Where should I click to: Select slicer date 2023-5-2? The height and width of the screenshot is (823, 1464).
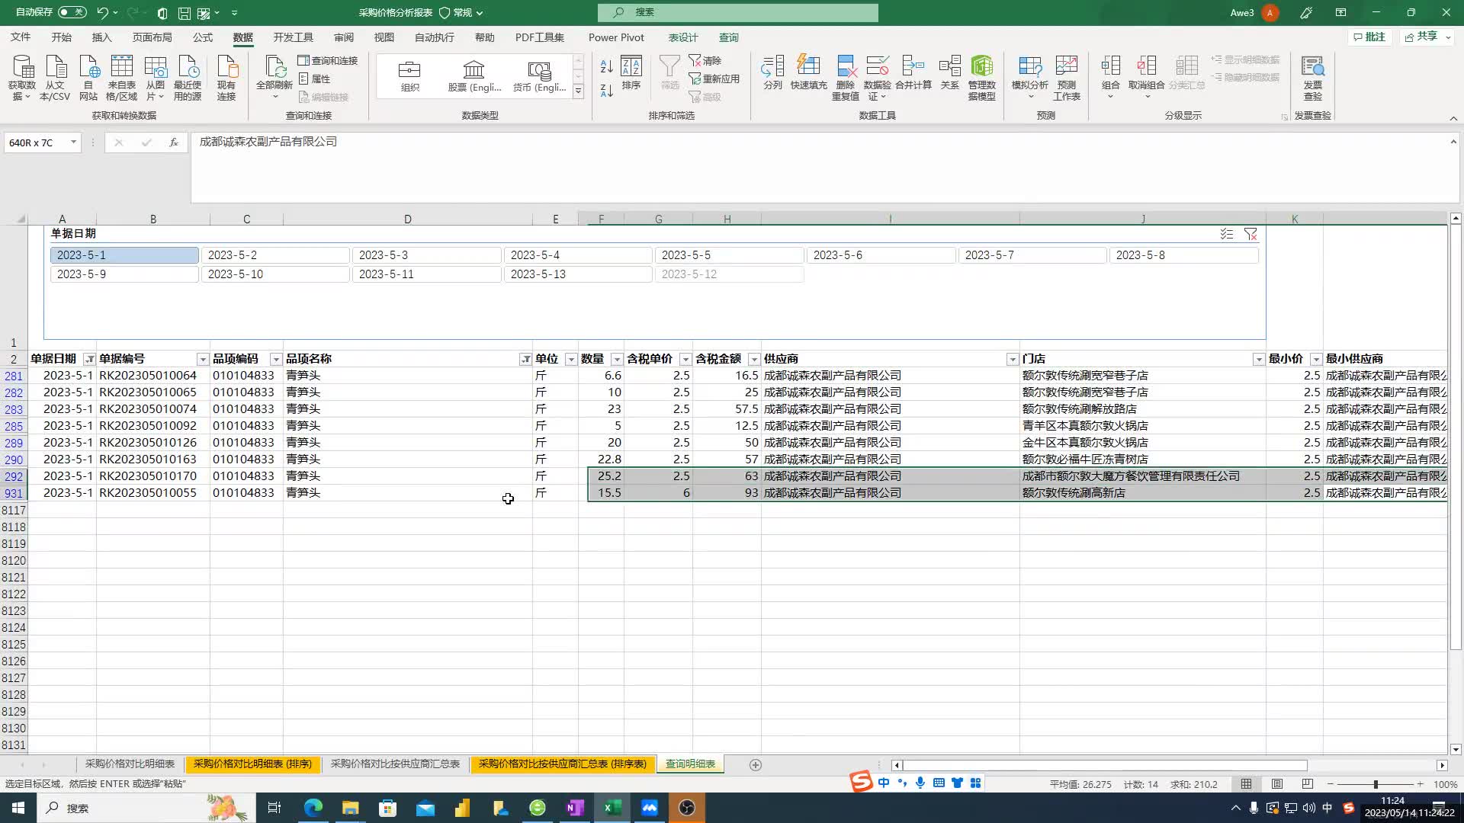pos(275,255)
